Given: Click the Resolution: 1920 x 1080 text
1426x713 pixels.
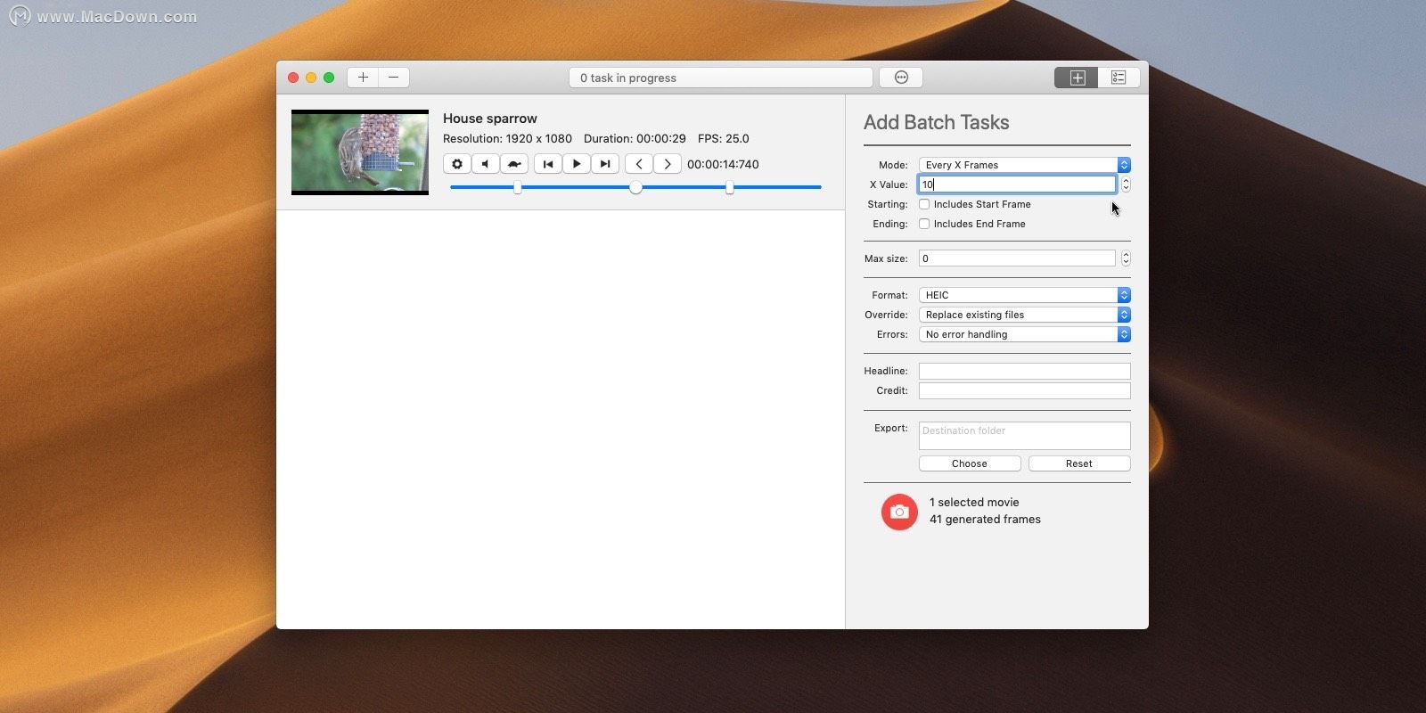Looking at the screenshot, I should [x=507, y=138].
